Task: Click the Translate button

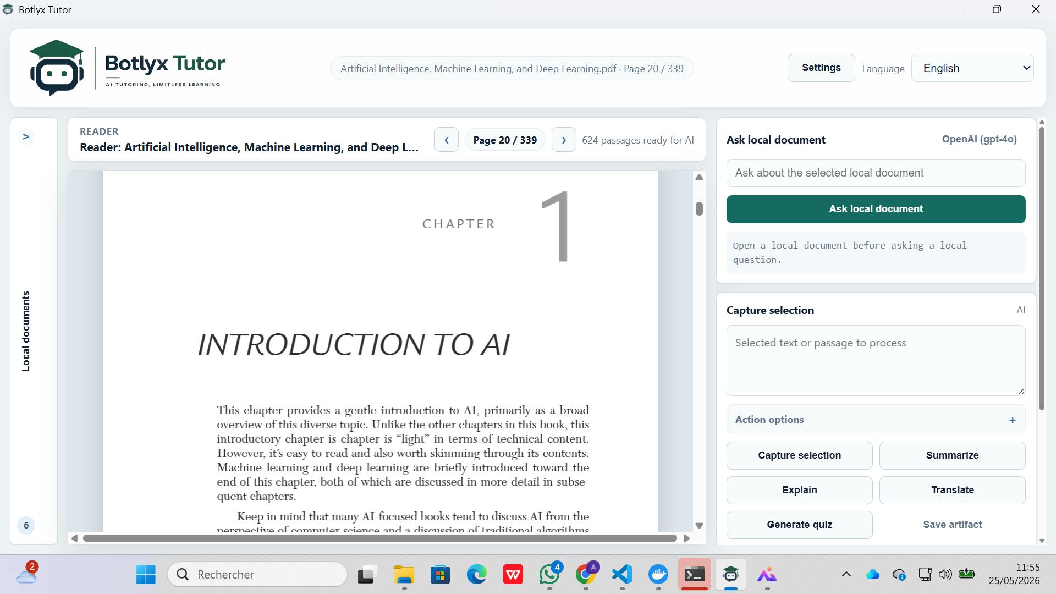Action: [952, 490]
